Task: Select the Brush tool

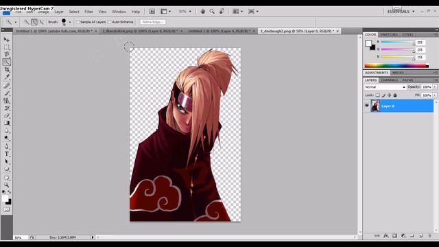Action: (x=6, y=93)
